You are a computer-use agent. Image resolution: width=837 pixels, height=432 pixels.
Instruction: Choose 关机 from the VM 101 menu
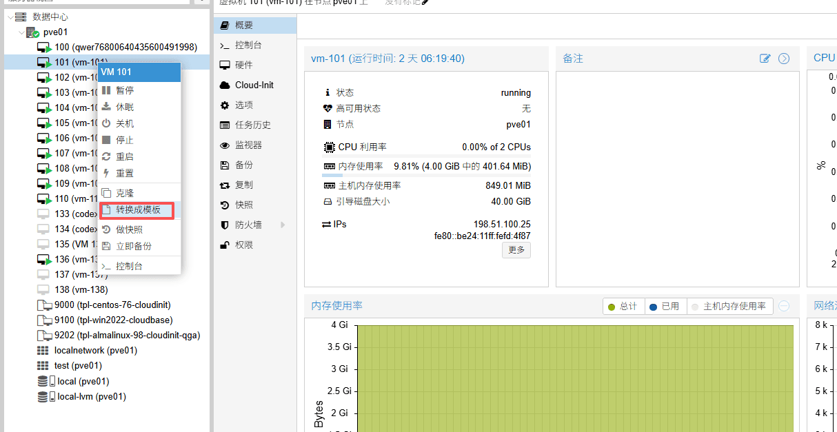(x=139, y=123)
